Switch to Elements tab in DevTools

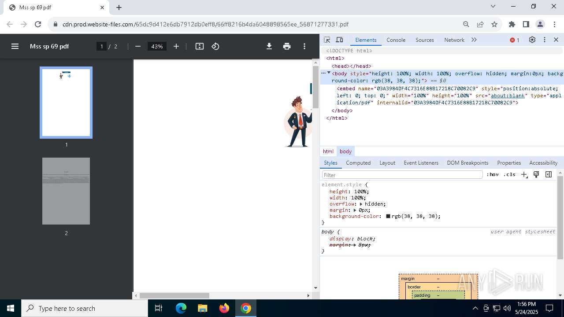(x=366, y=40)
